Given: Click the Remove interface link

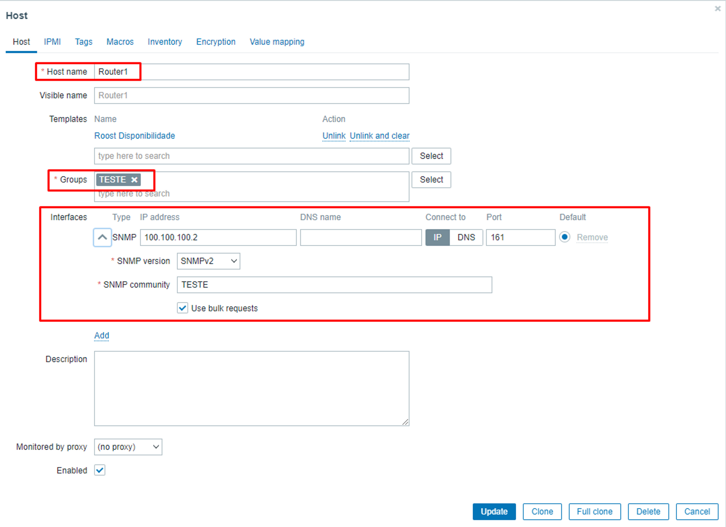Looking at the screenshot, I should tap(592, 237).
